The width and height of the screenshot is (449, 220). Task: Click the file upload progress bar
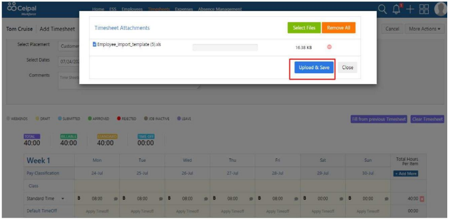(225, 47)
